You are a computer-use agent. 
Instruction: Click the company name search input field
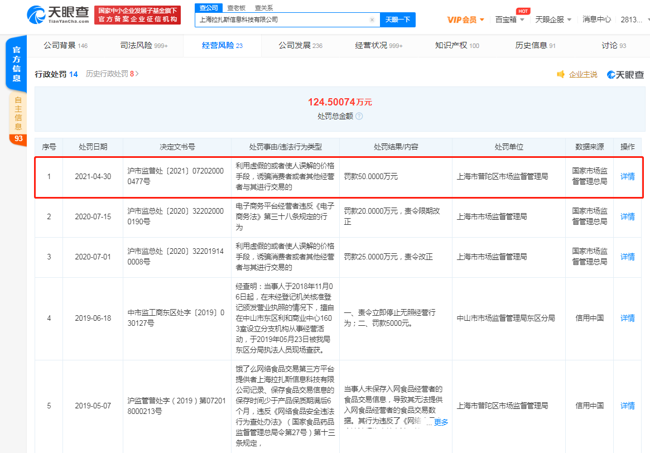282,20
